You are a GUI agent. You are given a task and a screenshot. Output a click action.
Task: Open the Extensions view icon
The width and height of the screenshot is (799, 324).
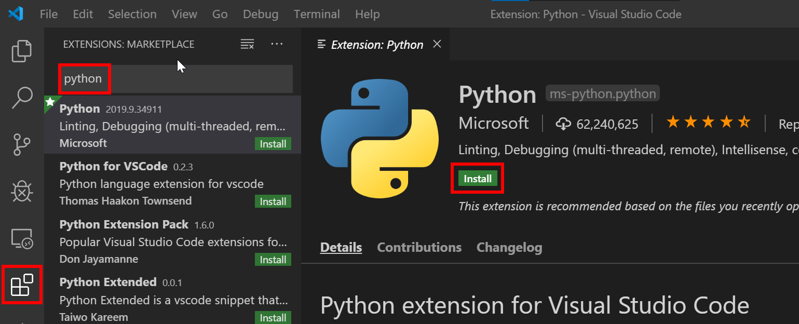(x=22, y=285)
